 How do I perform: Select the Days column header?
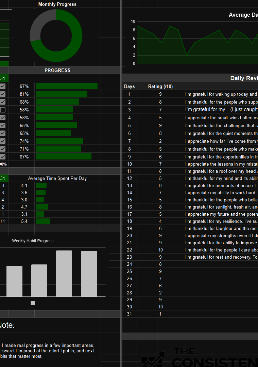click(130, 86)
